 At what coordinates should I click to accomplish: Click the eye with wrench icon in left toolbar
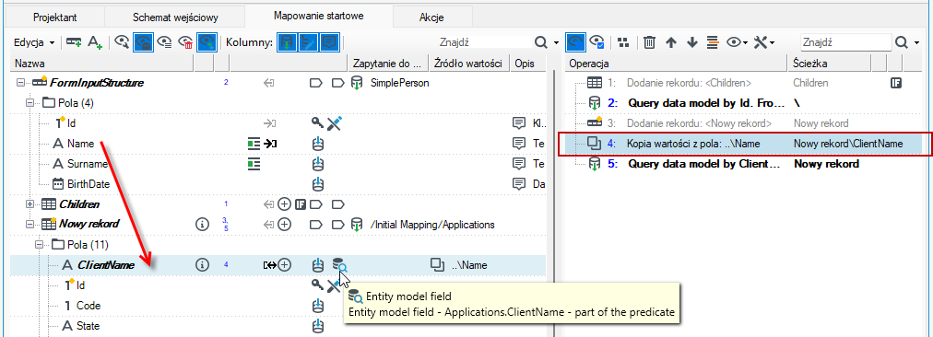point(122,42)
